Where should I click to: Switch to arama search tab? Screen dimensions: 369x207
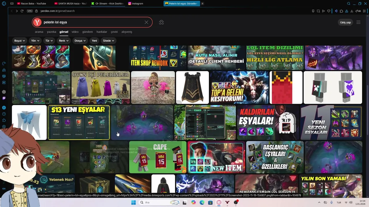pos(39,32)
